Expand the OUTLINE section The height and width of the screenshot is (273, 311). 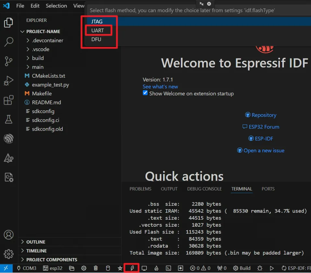36,242
